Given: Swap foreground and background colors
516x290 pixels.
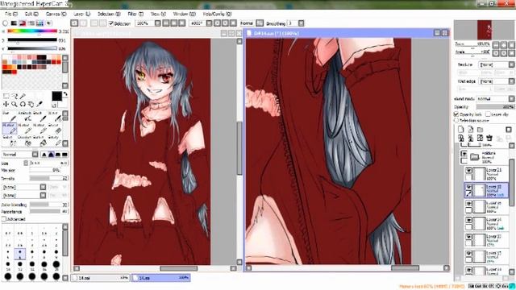Looking at the screenshot, I should [65, 94].
